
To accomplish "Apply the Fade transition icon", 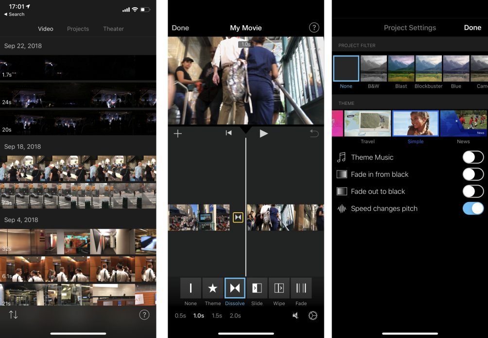I will pos(301,288).
